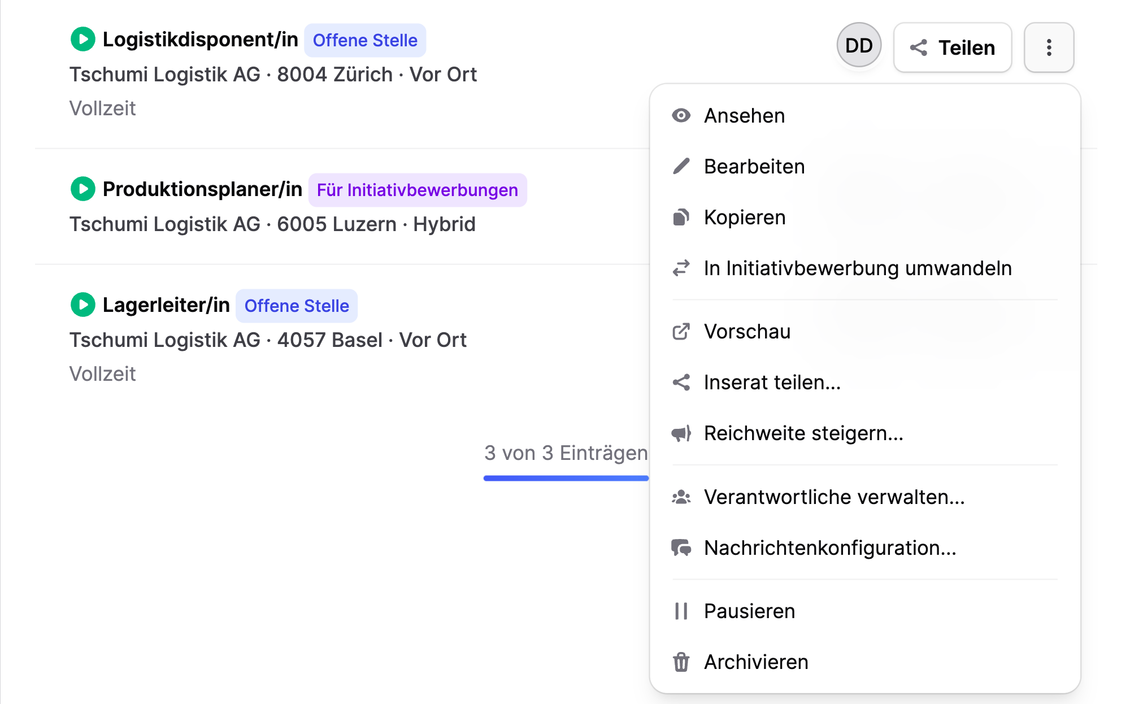Select Kopieren from the context menu
Viewport: 1130px width, 704px height.
(x=744, y=217)
